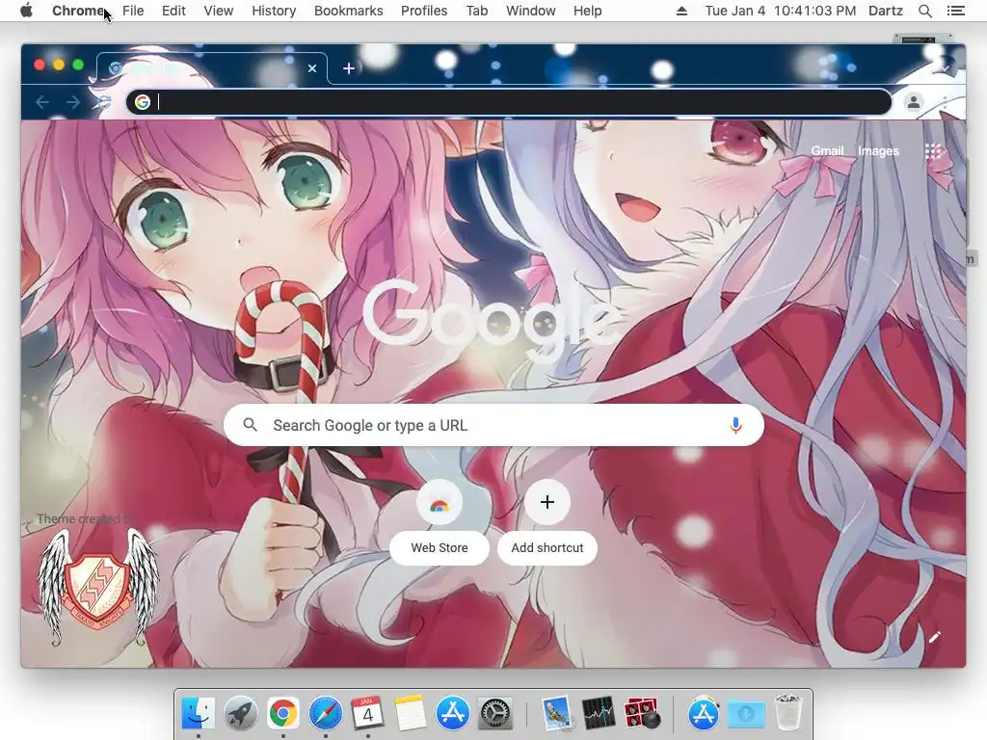The image size is (987, 740).
Task: Go back using the back arrow
Action: 42,102
